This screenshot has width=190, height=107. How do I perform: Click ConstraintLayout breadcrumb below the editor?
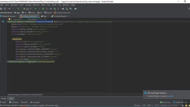click(25, 95)
